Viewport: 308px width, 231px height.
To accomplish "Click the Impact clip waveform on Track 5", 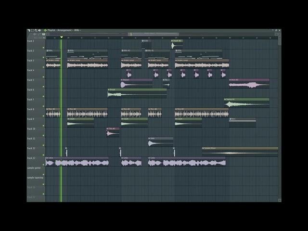I will pos(137,85).
